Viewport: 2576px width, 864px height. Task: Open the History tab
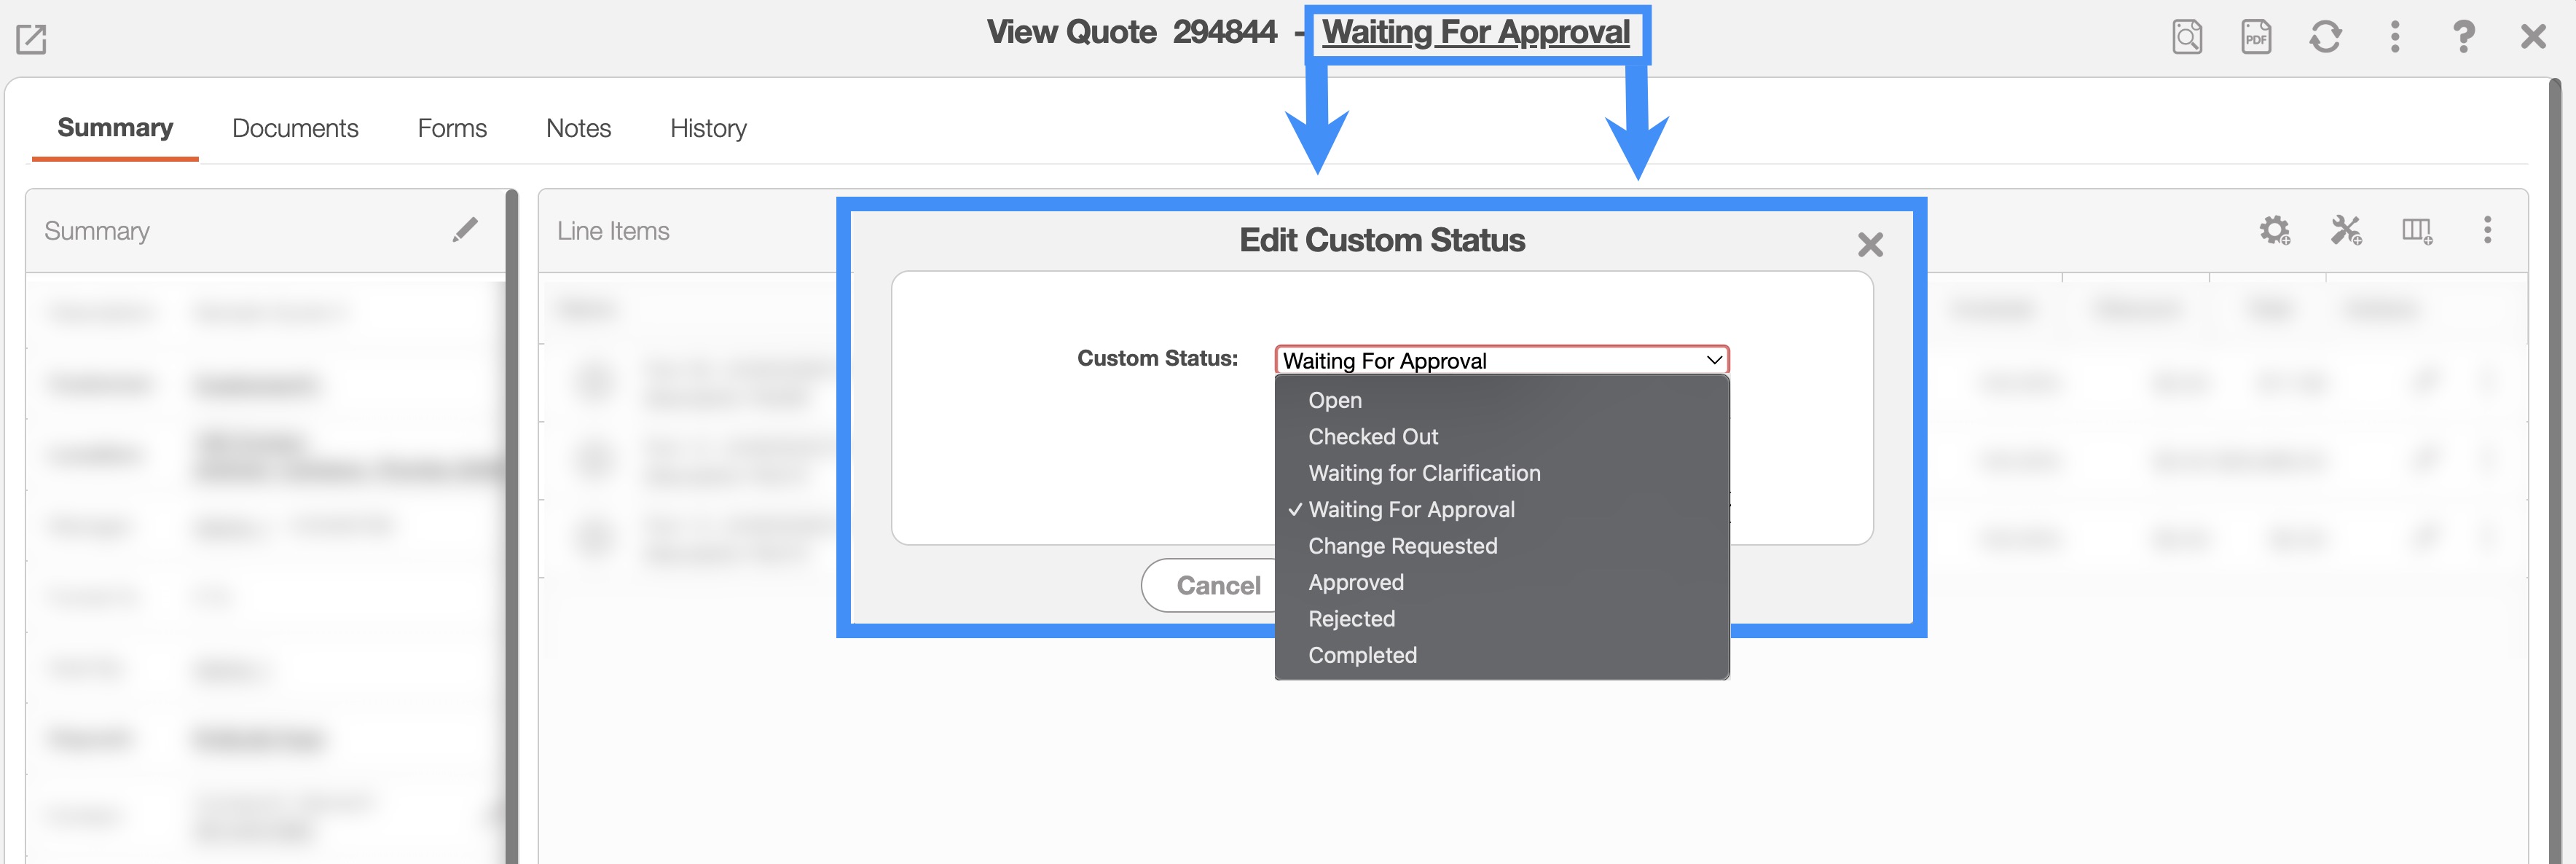tap(708, 128)
